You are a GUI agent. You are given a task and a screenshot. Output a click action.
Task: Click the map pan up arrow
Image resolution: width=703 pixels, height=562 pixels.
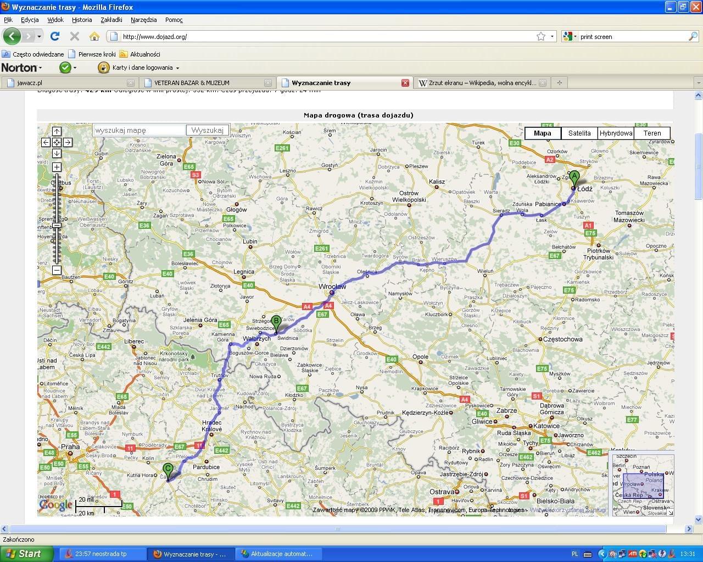pos(57,132)
